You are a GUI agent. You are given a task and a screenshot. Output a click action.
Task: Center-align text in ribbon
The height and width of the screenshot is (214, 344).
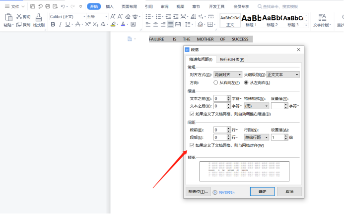point(155,24)
